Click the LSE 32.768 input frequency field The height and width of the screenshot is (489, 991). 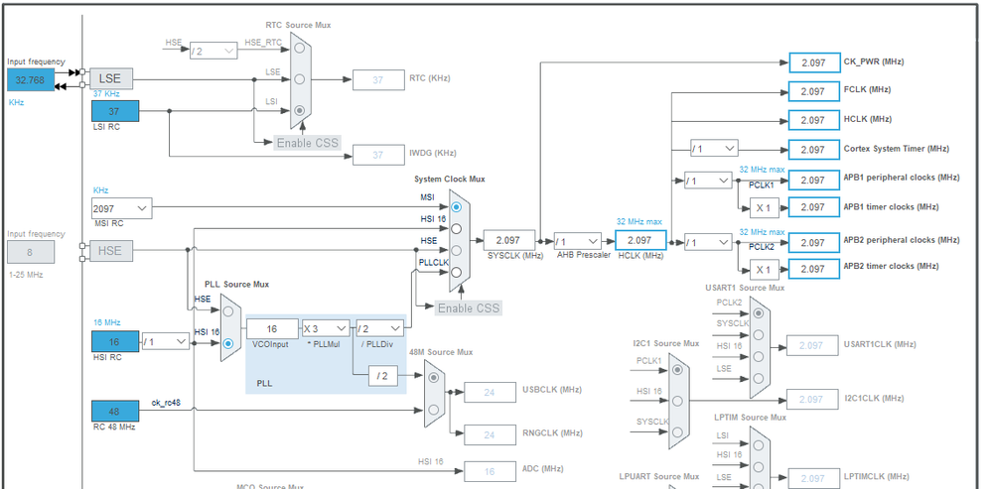31,80
